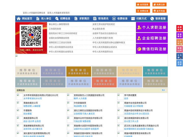The height and width of the screenshot is (137, 183).
Task: Click the icon beside 收费标准 in navbar
Action: [x=114, y=19]
